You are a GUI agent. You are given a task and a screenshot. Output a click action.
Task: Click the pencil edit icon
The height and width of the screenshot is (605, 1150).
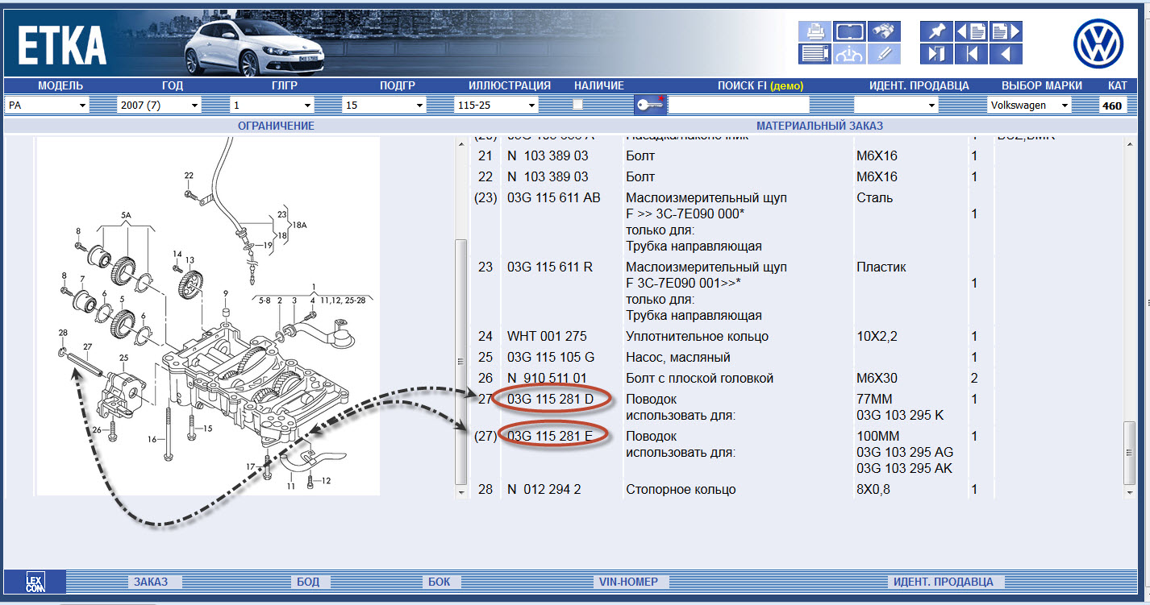tap(884, 54)
